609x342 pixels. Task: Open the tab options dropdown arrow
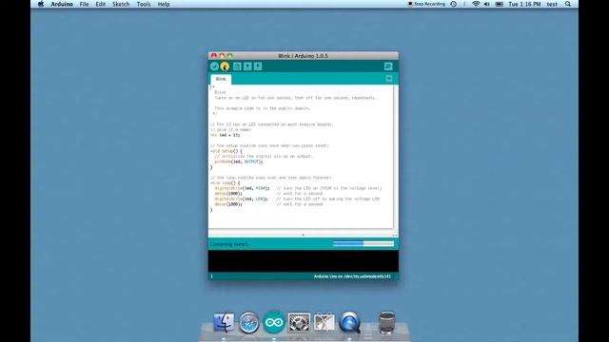(x=389, y=79)
